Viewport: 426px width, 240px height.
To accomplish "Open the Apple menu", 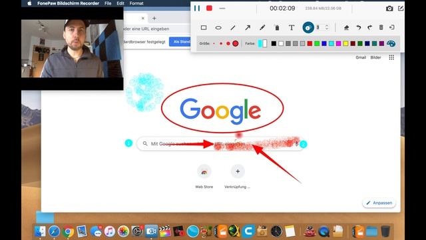I will click(29, 3).
